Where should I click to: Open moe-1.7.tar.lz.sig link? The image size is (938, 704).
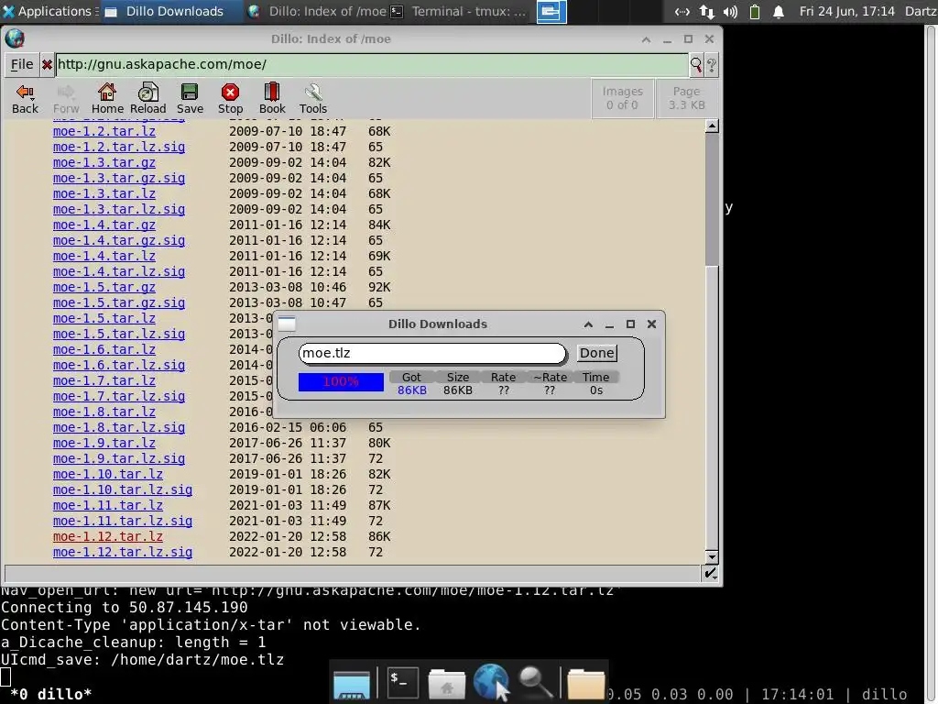pos(119,396)
